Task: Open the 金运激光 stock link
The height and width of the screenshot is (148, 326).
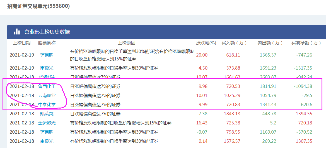Action: (47, 123)
